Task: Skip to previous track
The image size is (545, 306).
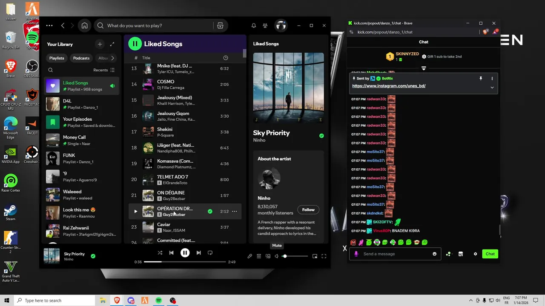Action: pos(171,252)
